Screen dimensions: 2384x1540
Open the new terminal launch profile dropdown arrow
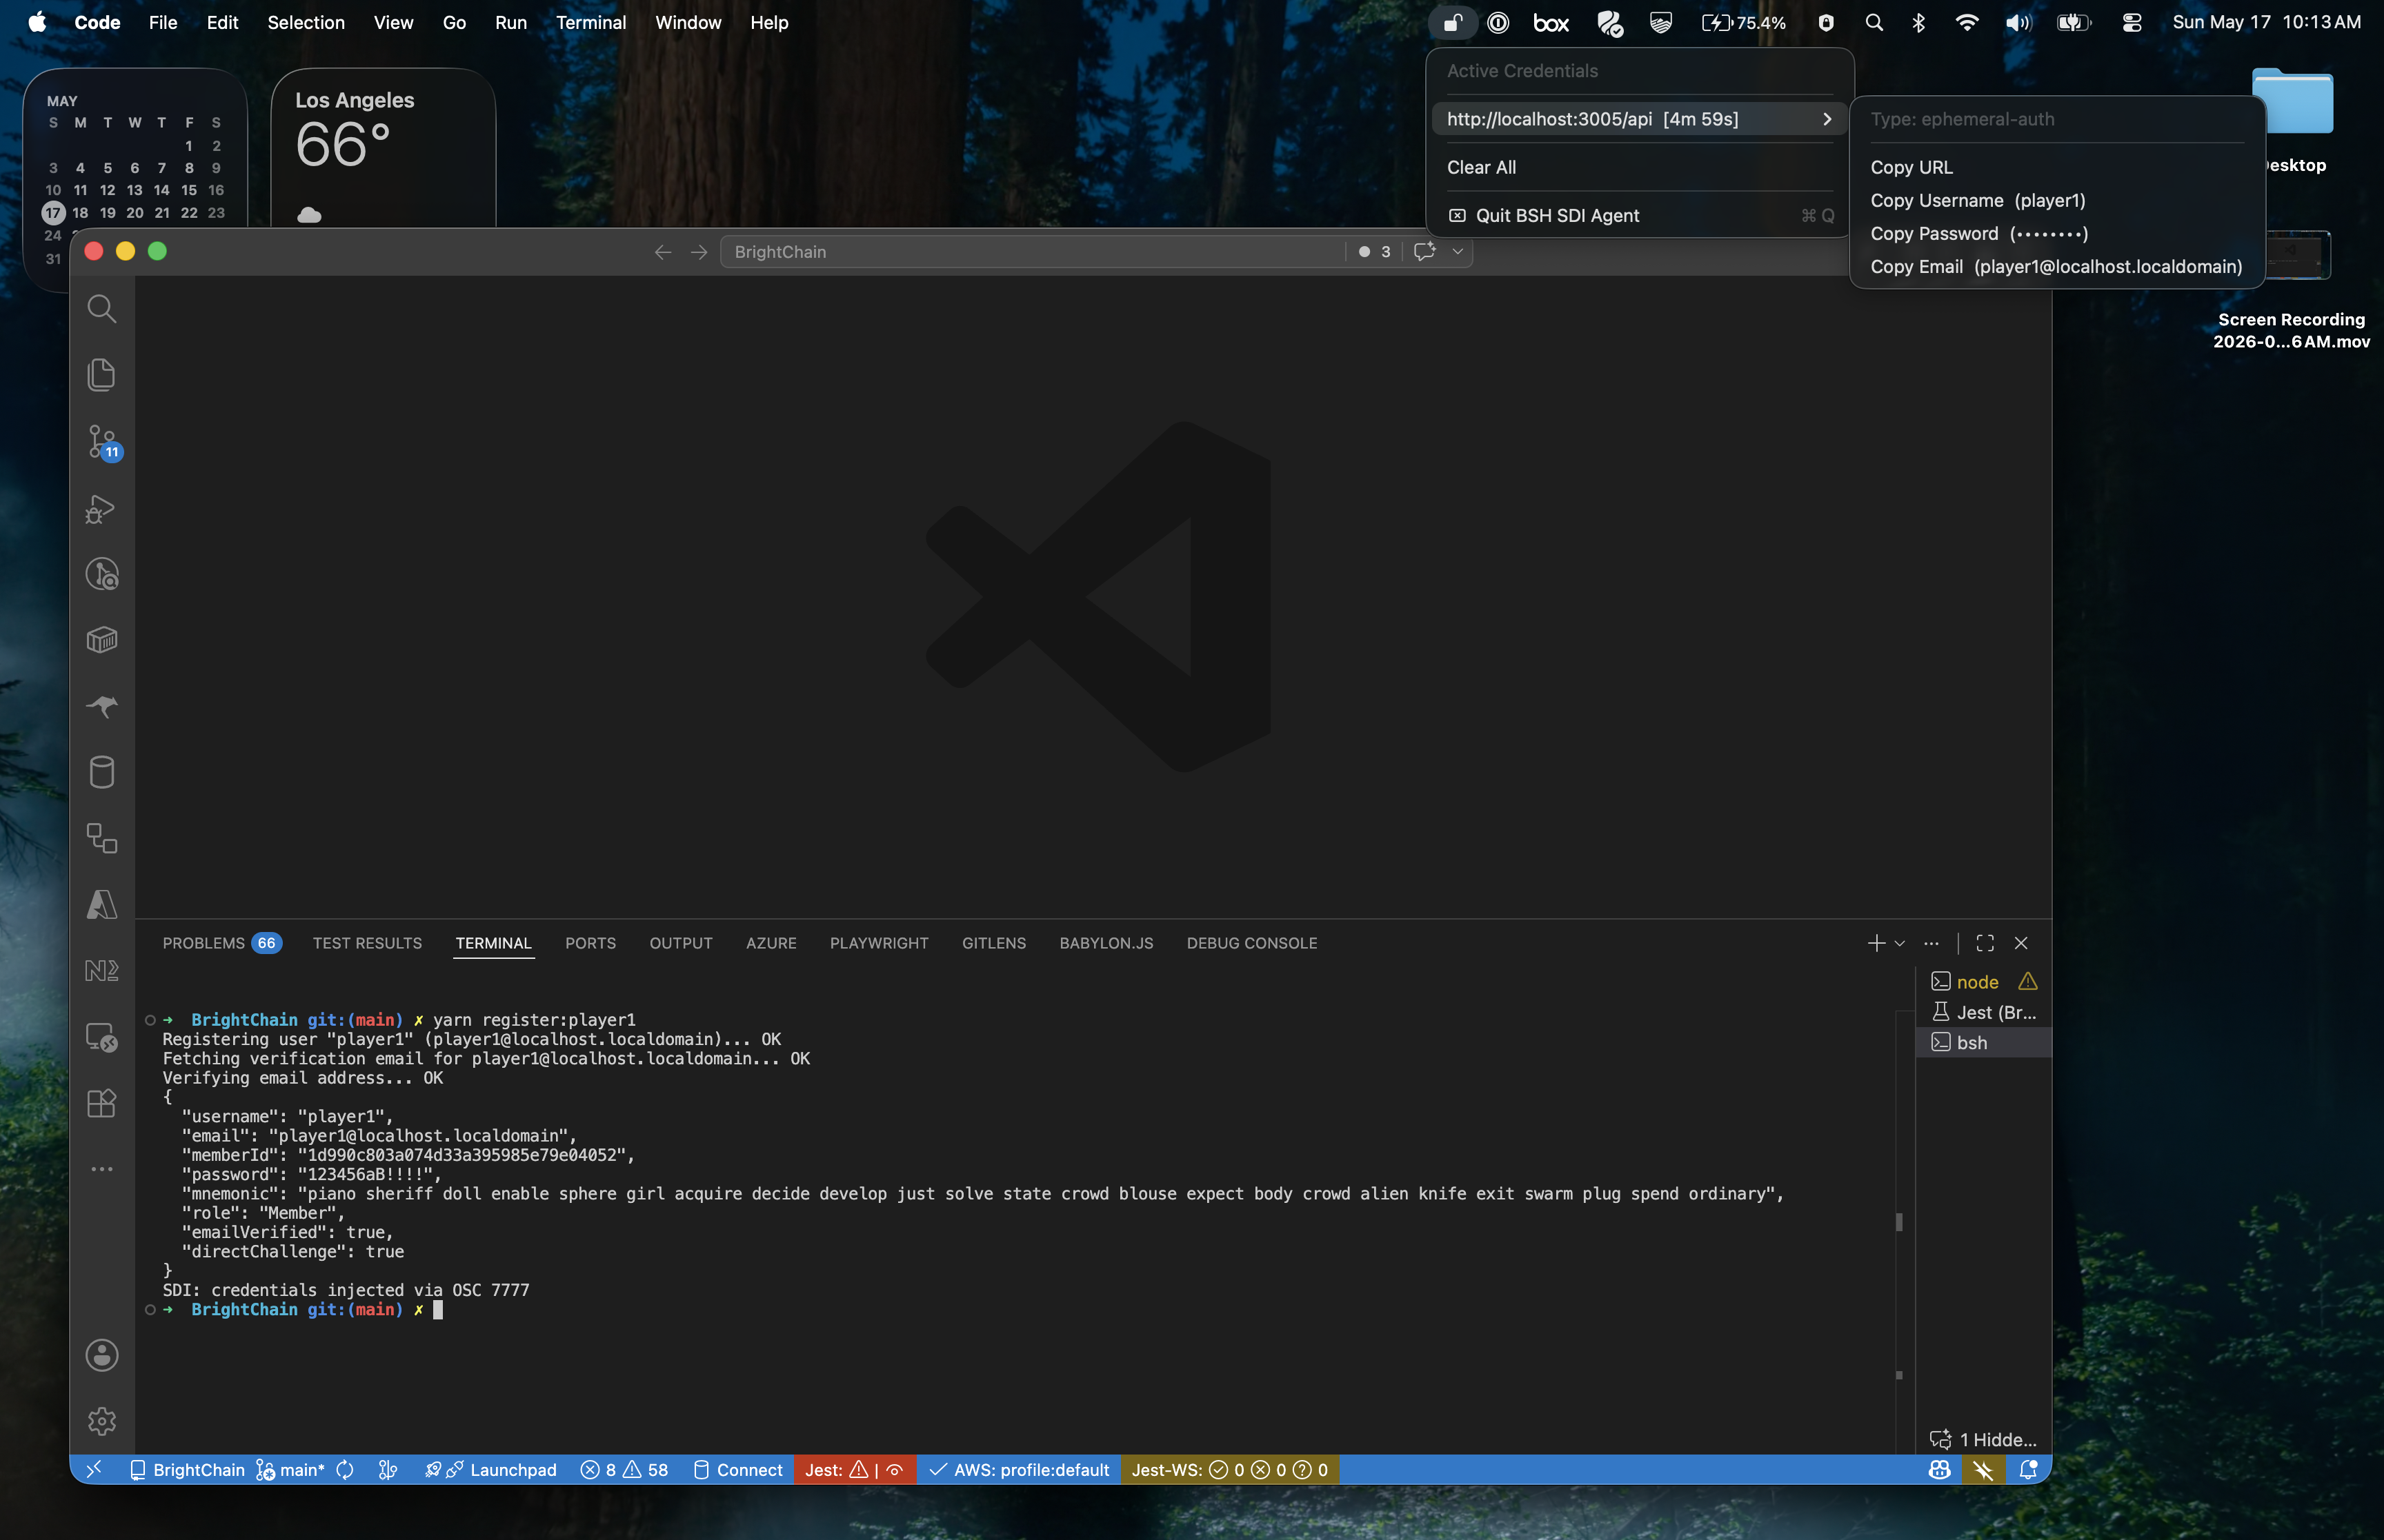point(1900,943)
